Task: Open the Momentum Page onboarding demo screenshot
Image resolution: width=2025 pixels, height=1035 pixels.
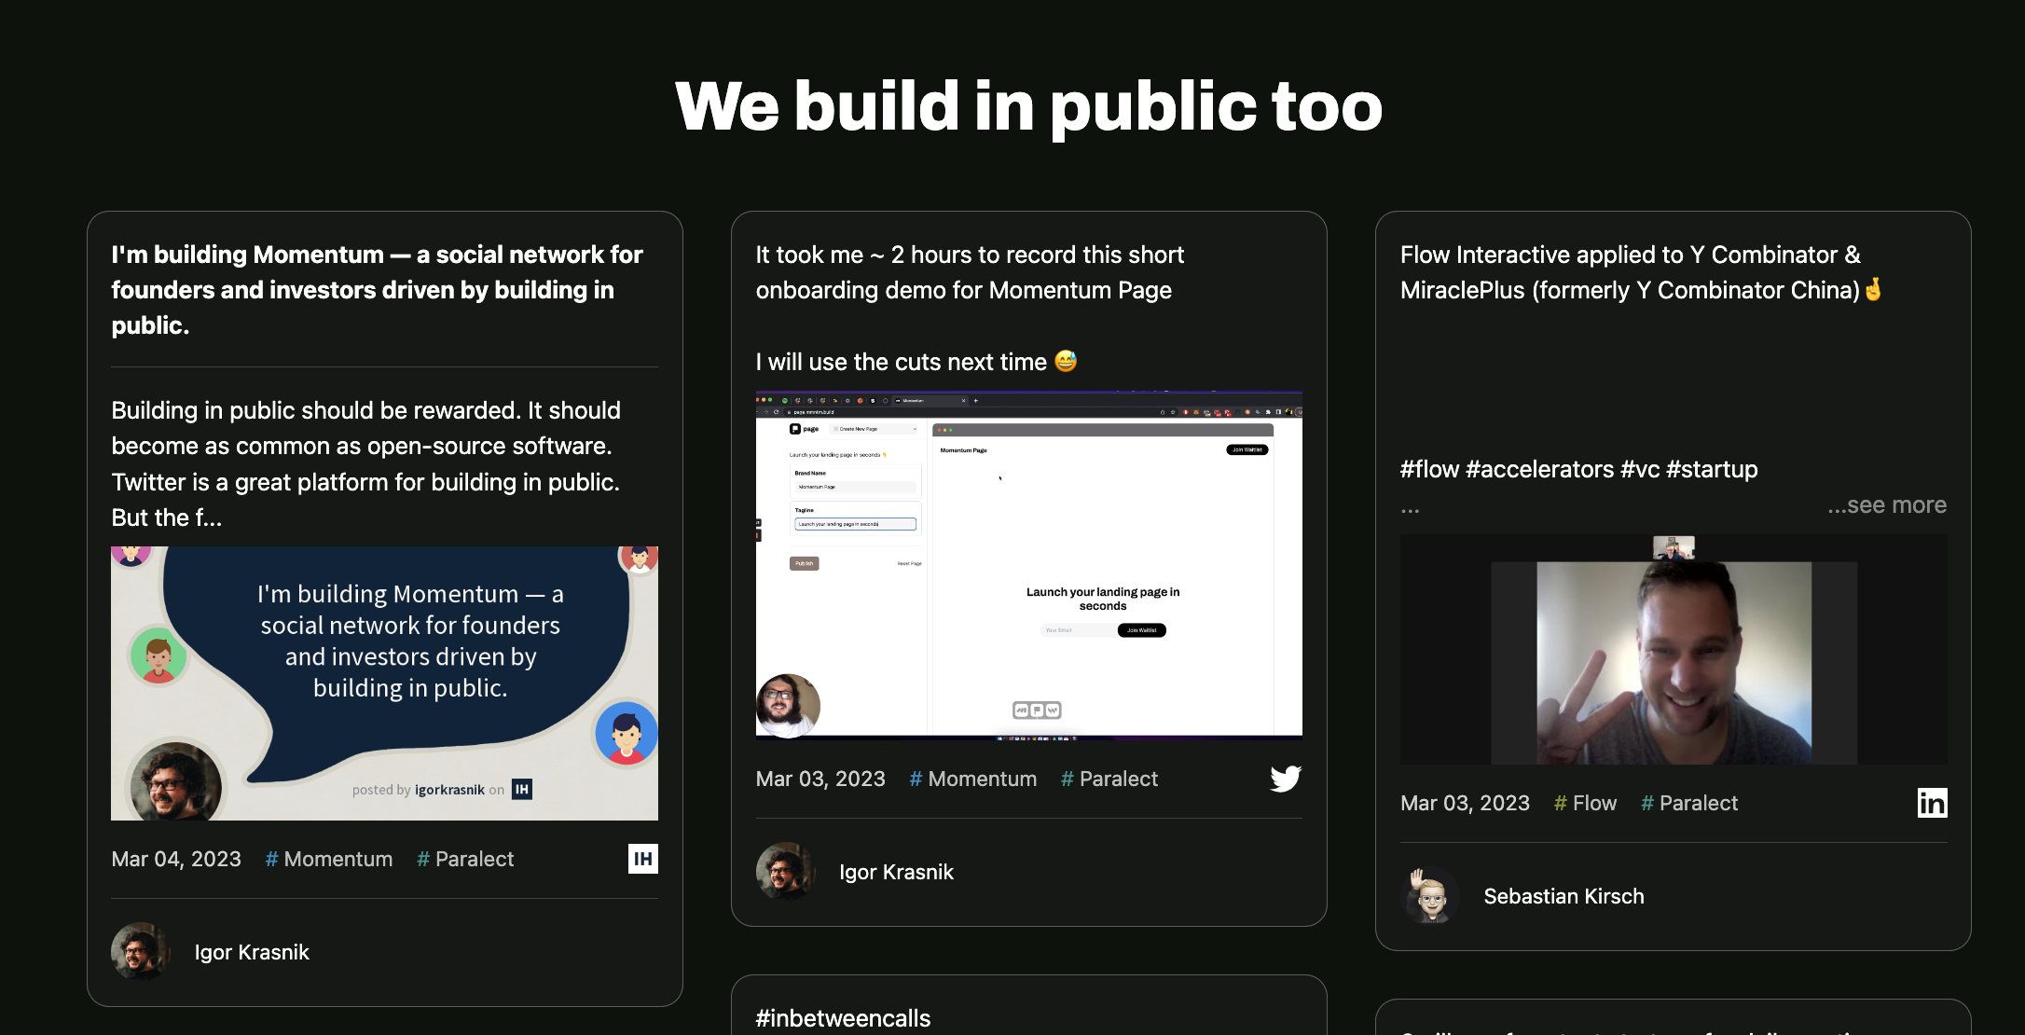Action: 1029,565
